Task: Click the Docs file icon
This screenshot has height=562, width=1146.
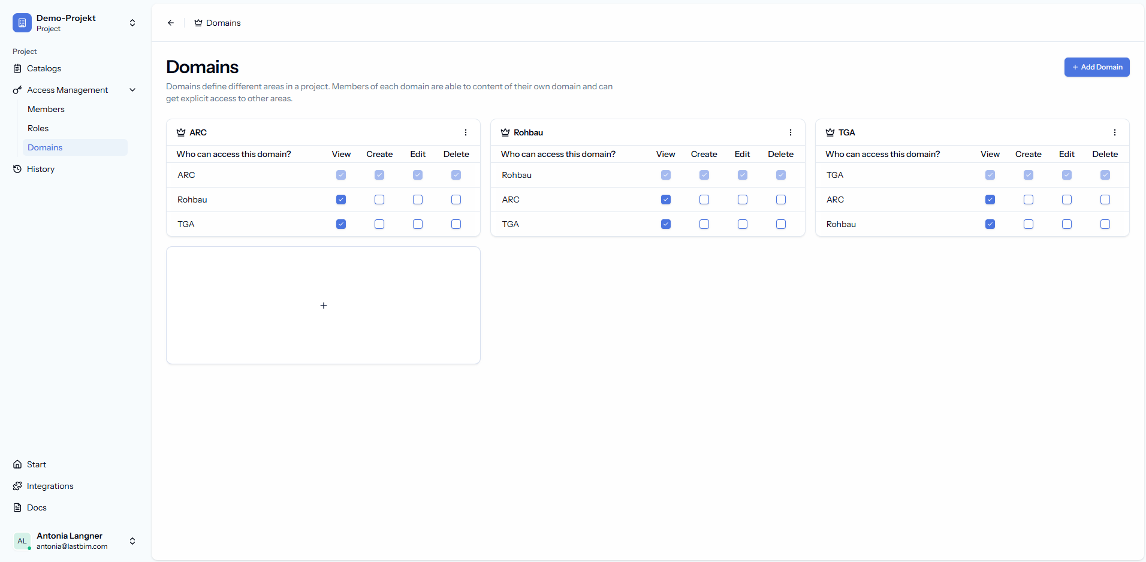Action: pyautogui.click(x=17, y=507)
